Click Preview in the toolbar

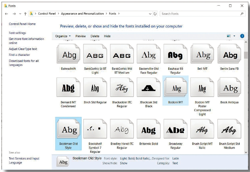(x=80, y=36)
